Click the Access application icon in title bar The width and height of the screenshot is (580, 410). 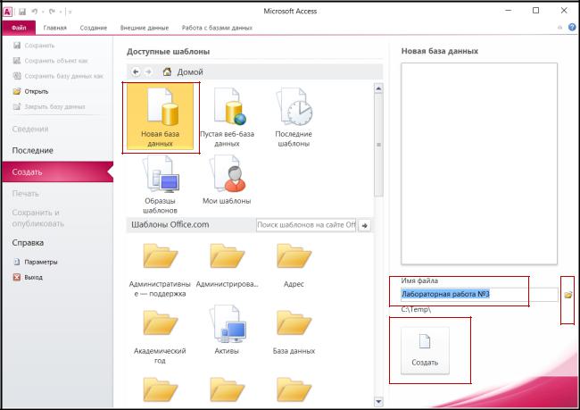[7, 12]
